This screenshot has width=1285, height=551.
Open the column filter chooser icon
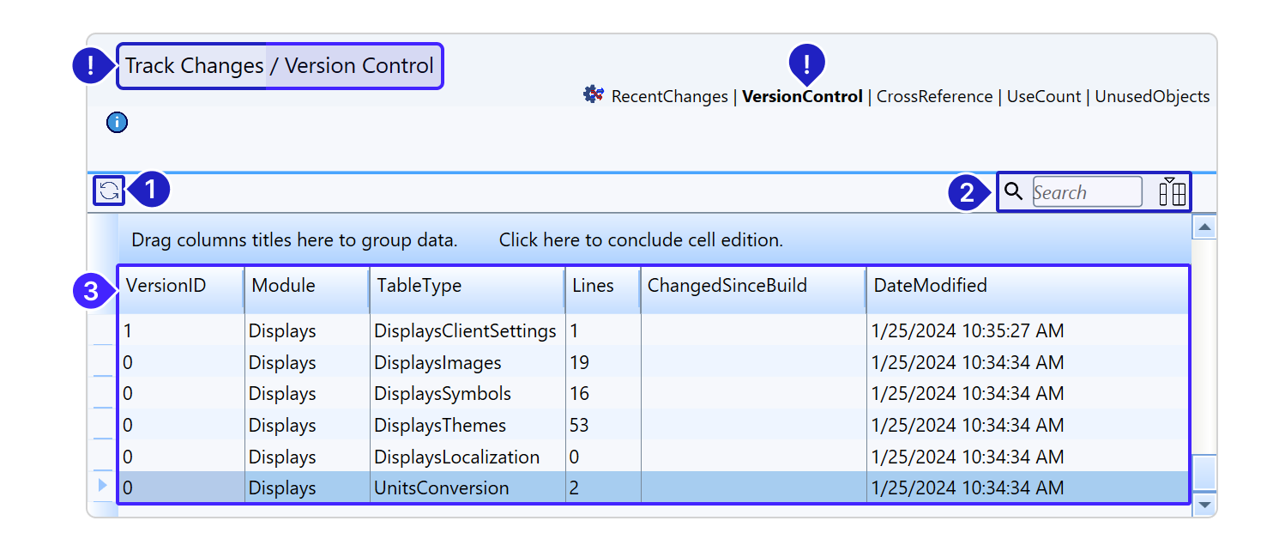click(1172, 191)
